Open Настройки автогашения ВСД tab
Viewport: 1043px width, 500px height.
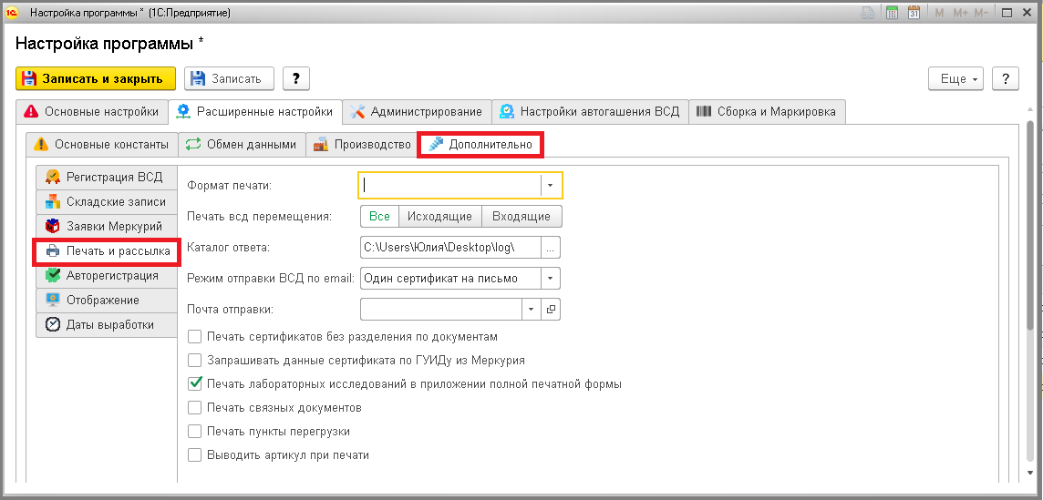pos(591,112)
